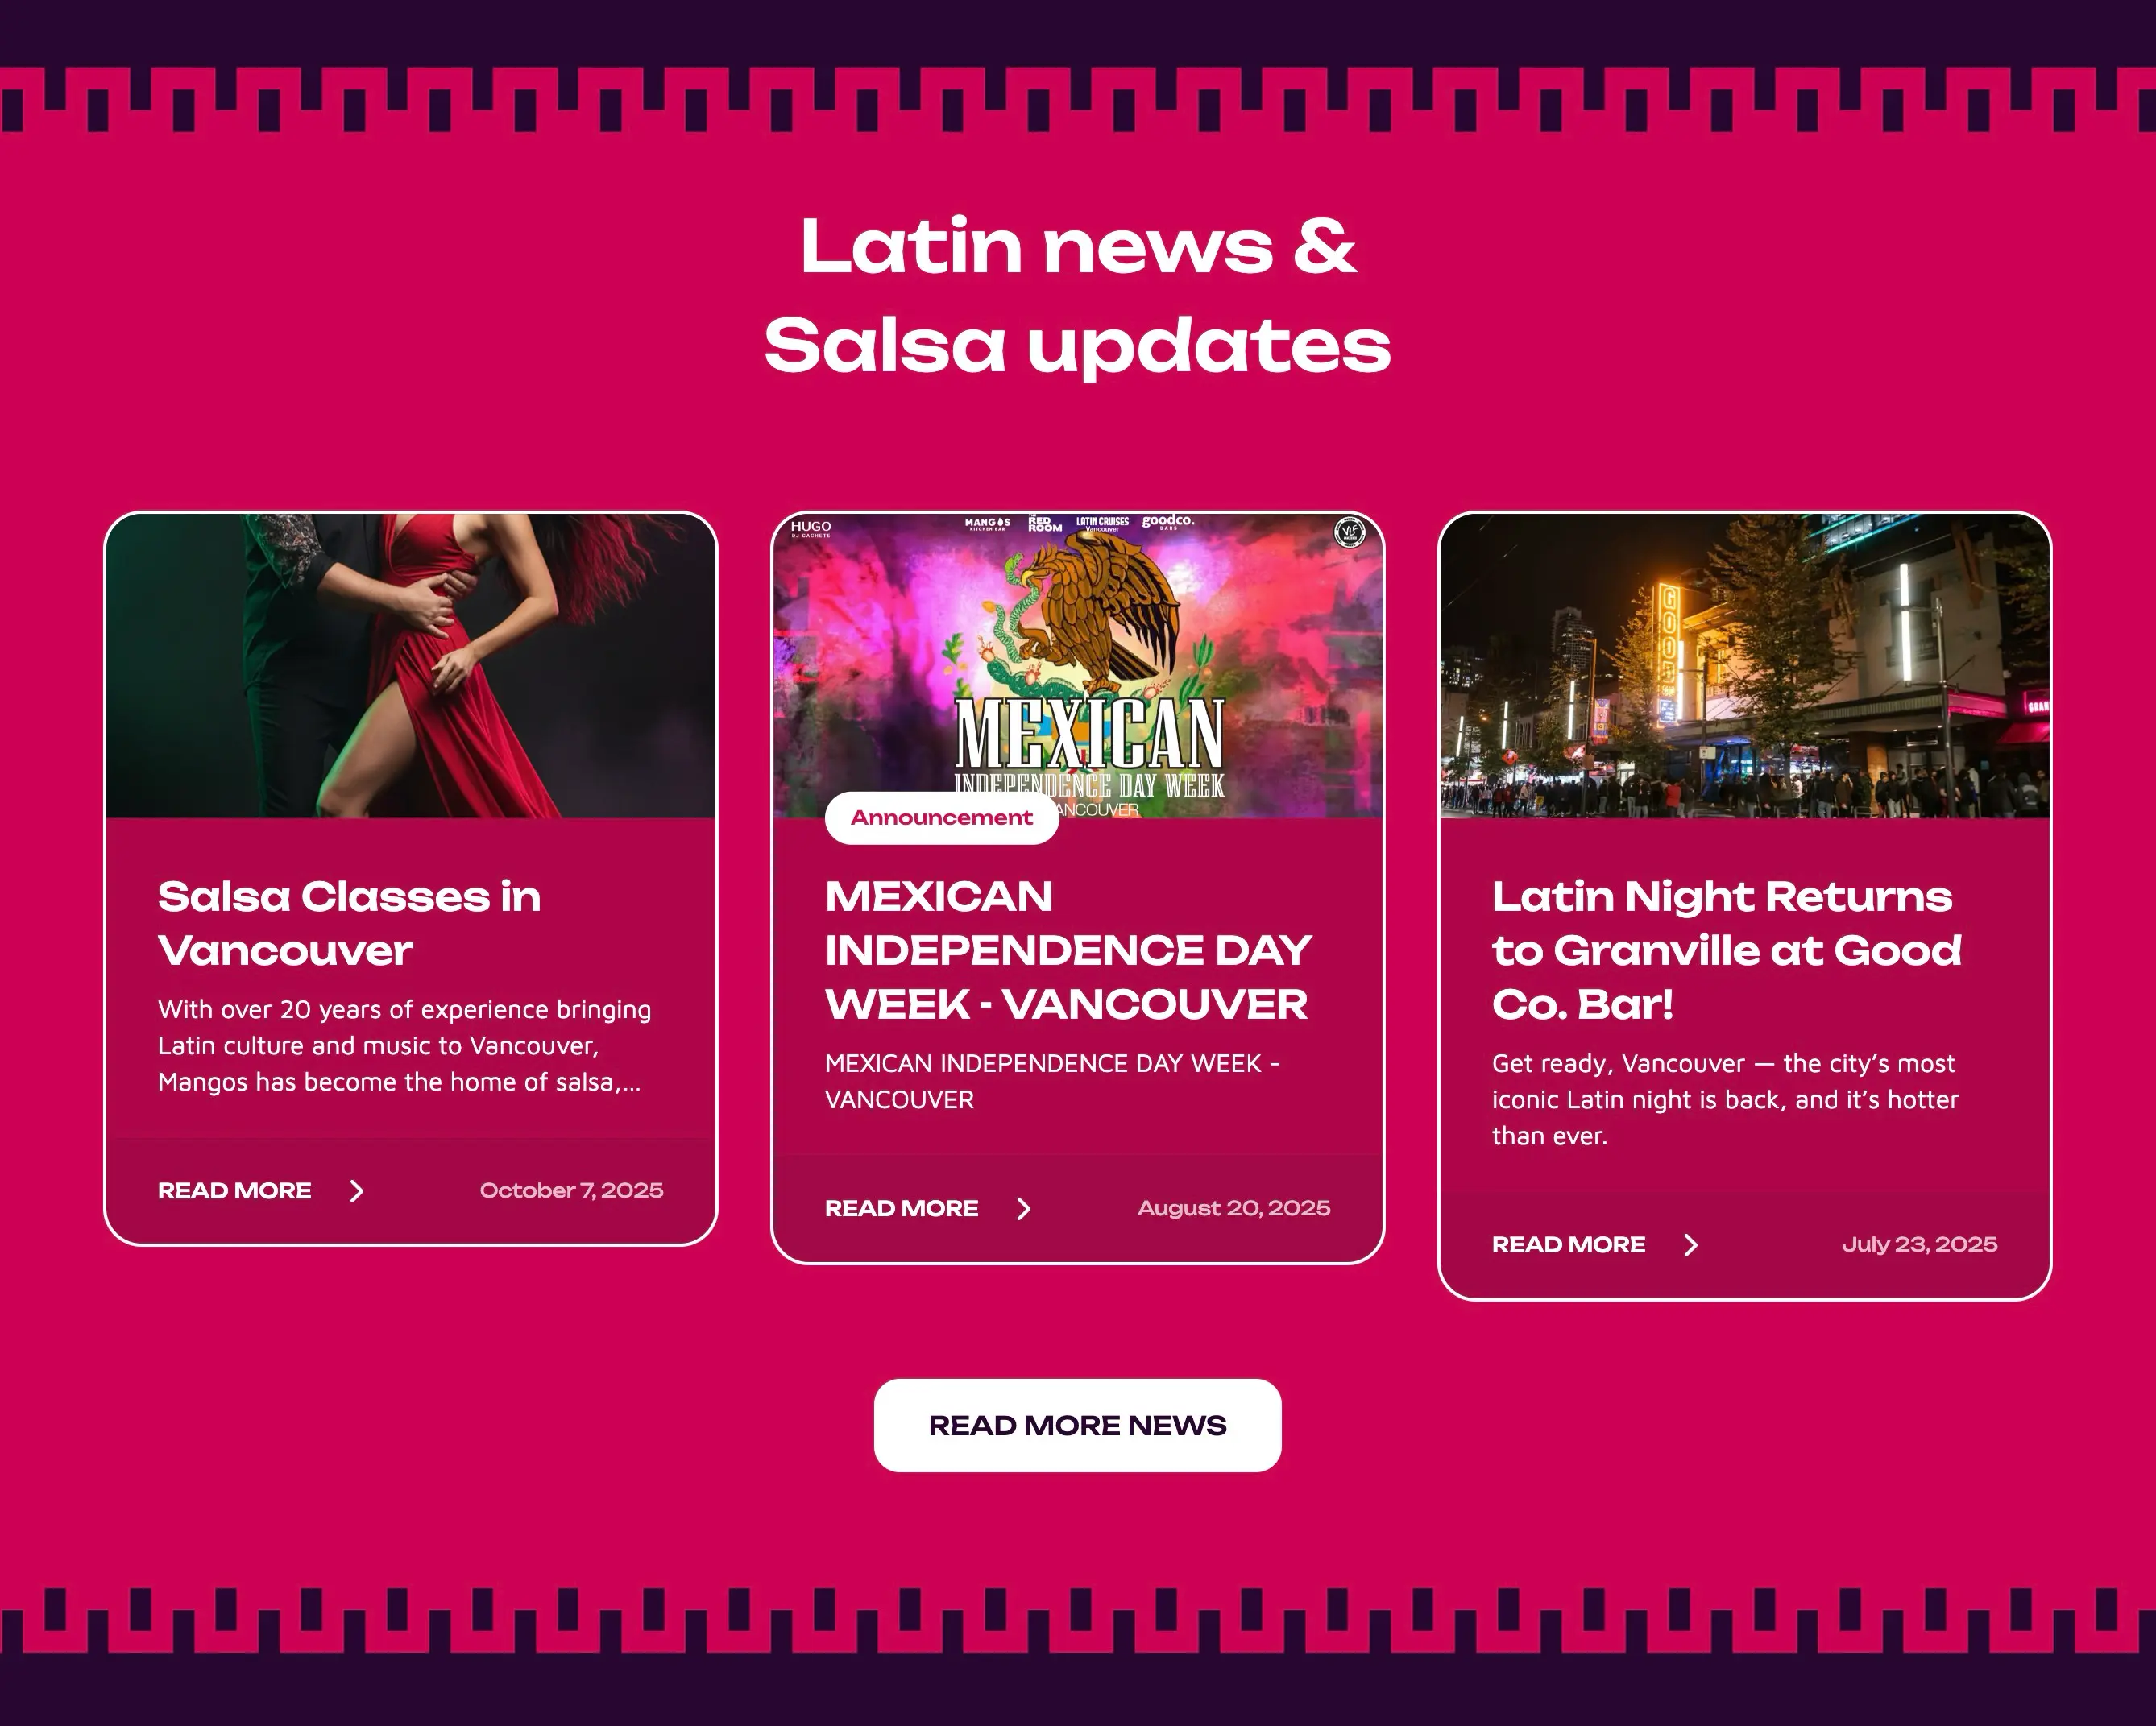Click the Salsa Classes in Vancouver headline
The height and width of the screenshot is (1726, 2156).
coord(349,924)
